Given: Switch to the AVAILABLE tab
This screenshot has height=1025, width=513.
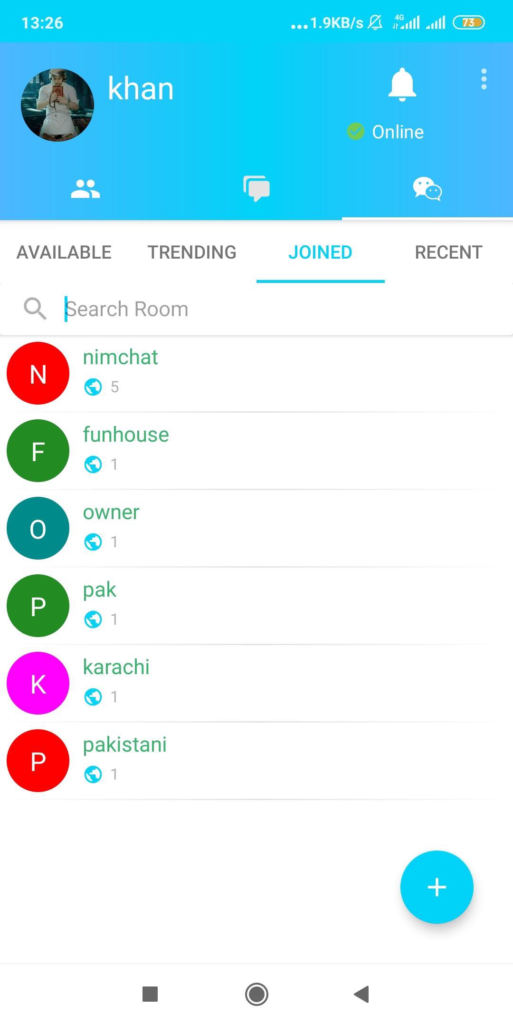Looking at the screenshot, I should click(64, 252).
